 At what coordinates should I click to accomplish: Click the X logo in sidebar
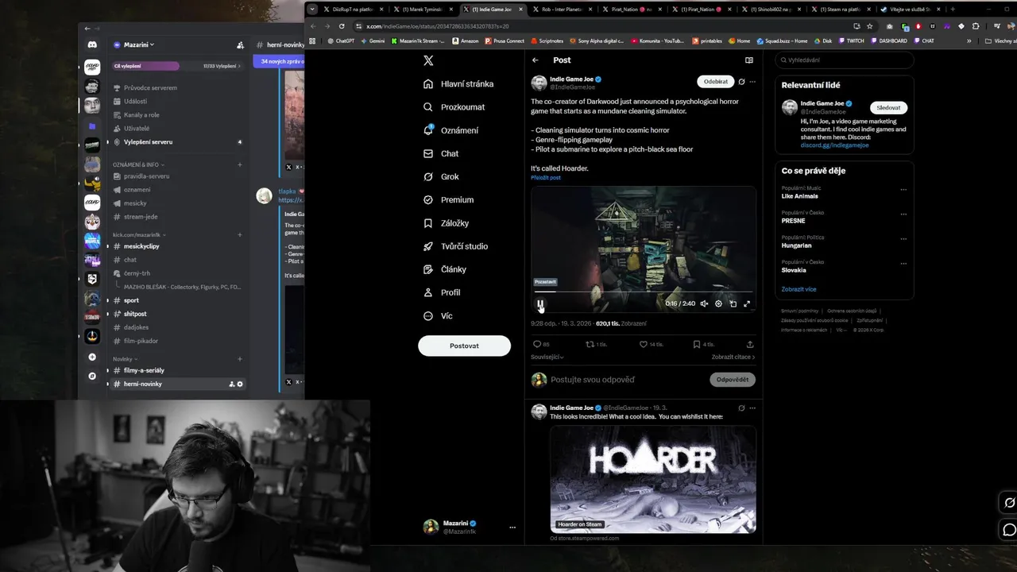(428, 60)
